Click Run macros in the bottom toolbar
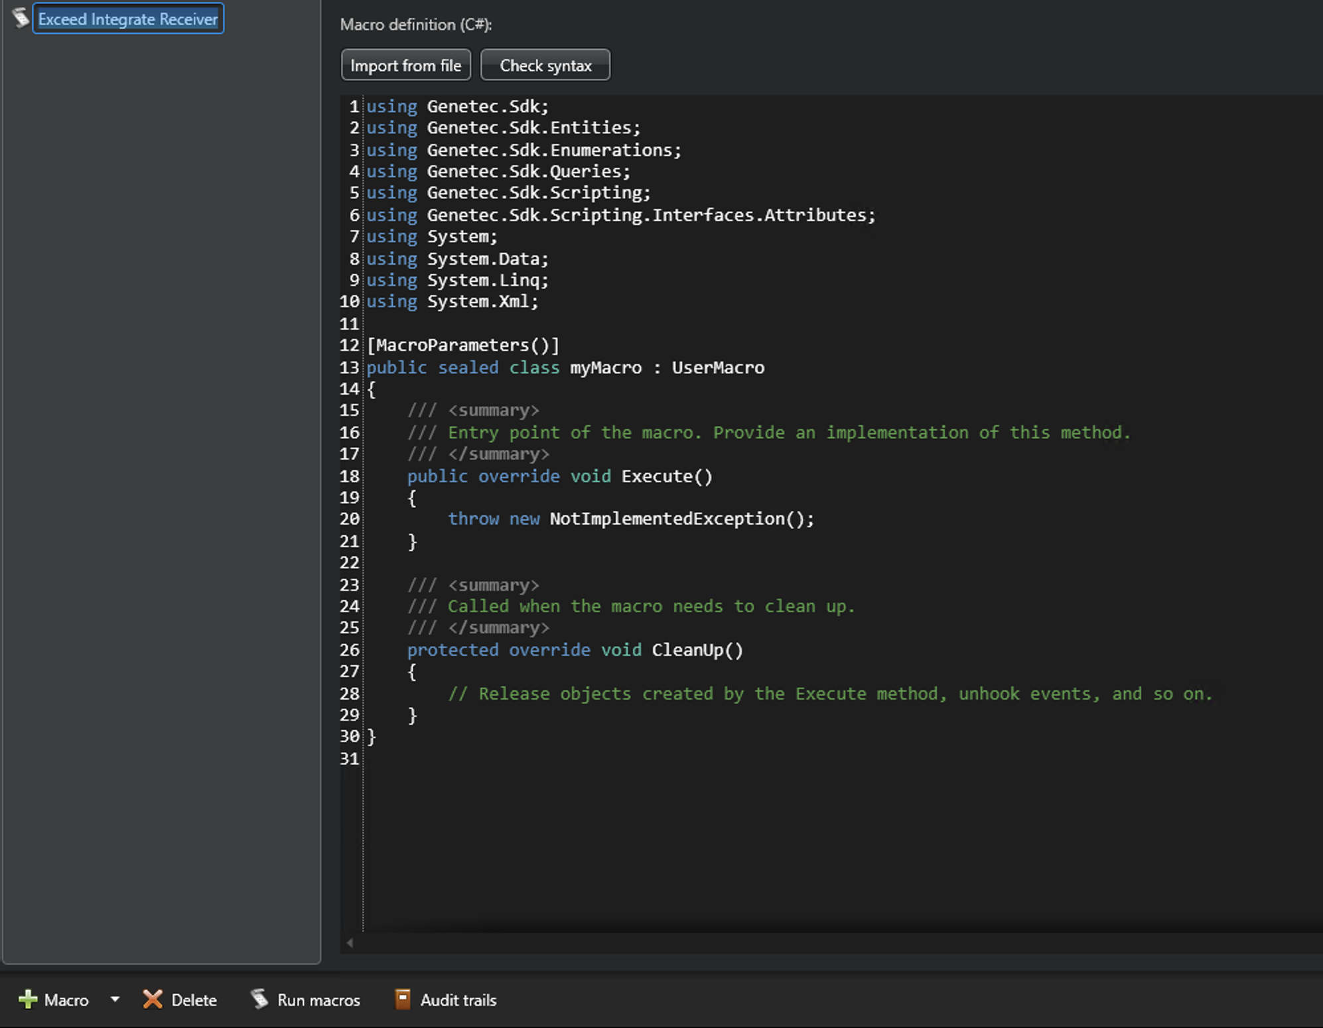 coord(305,999)
